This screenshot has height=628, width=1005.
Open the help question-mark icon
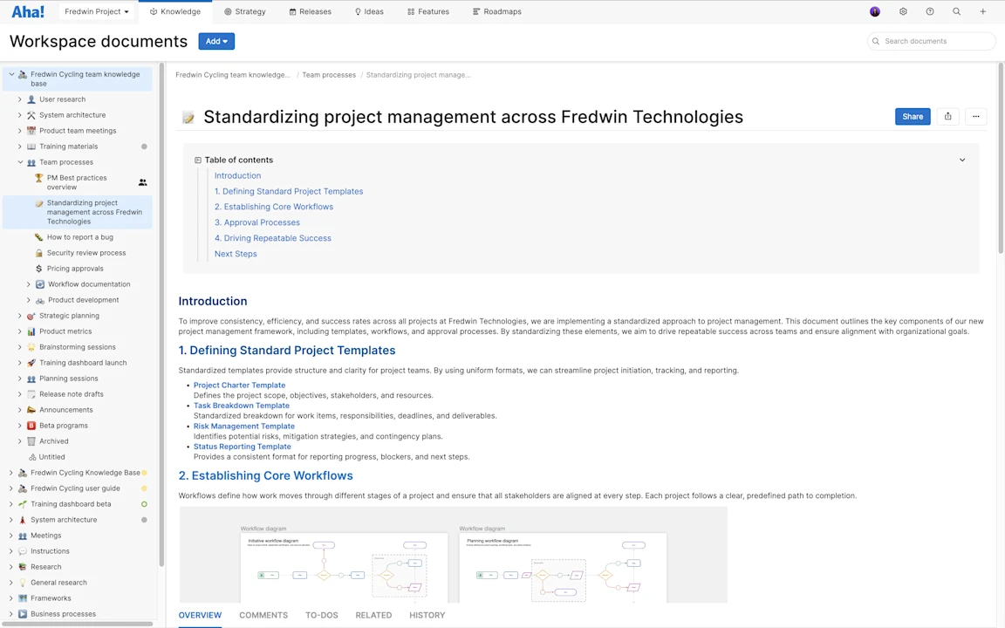pyautogui.click(x=930, y=11)
